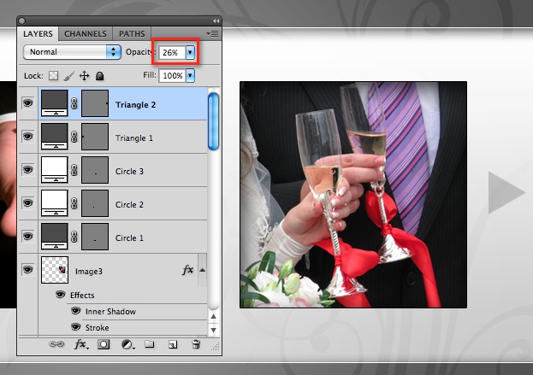This screenshot has width=533, height=375.
Task: Click the fx icon on Image3 layer
Action: click(187, 270)
